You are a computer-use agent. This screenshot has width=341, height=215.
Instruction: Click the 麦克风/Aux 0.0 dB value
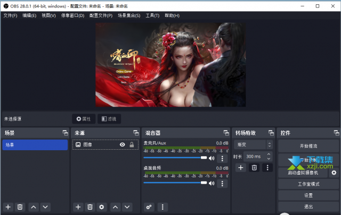[222, 143]
